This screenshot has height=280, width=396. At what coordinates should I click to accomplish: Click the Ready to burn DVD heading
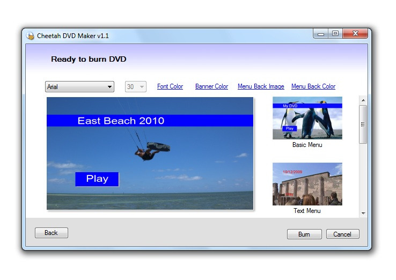(x=89, y=59)
